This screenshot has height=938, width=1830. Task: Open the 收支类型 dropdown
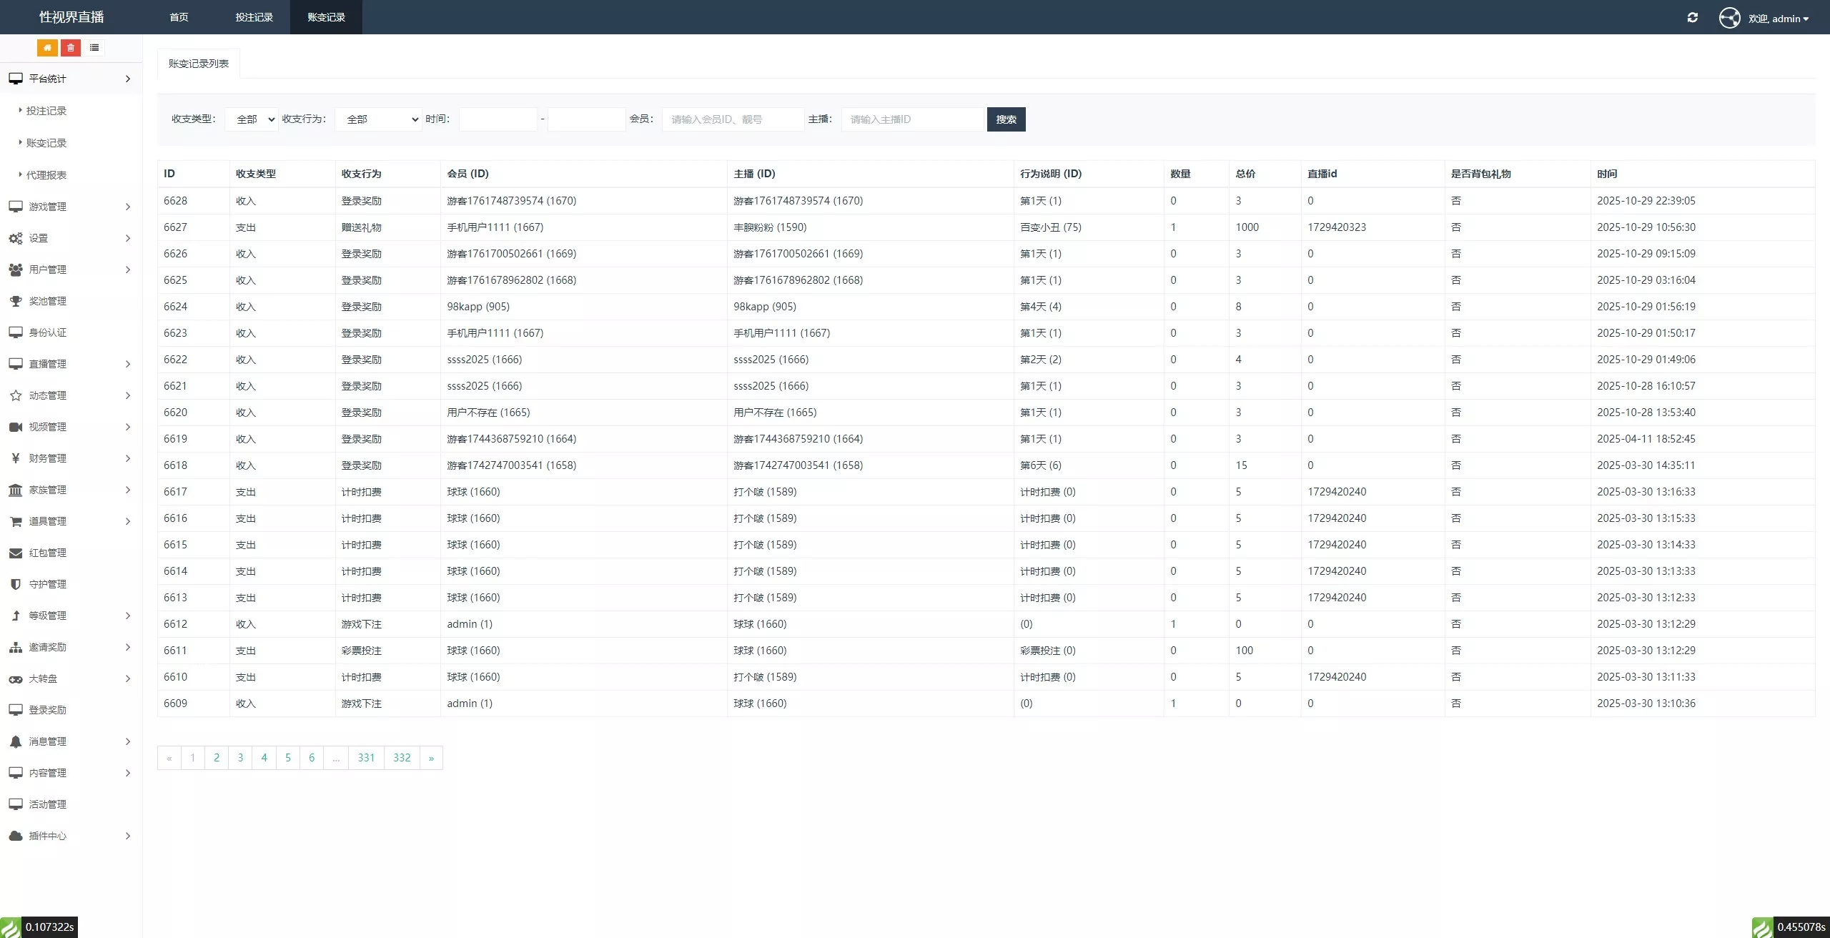pos(251,119)
